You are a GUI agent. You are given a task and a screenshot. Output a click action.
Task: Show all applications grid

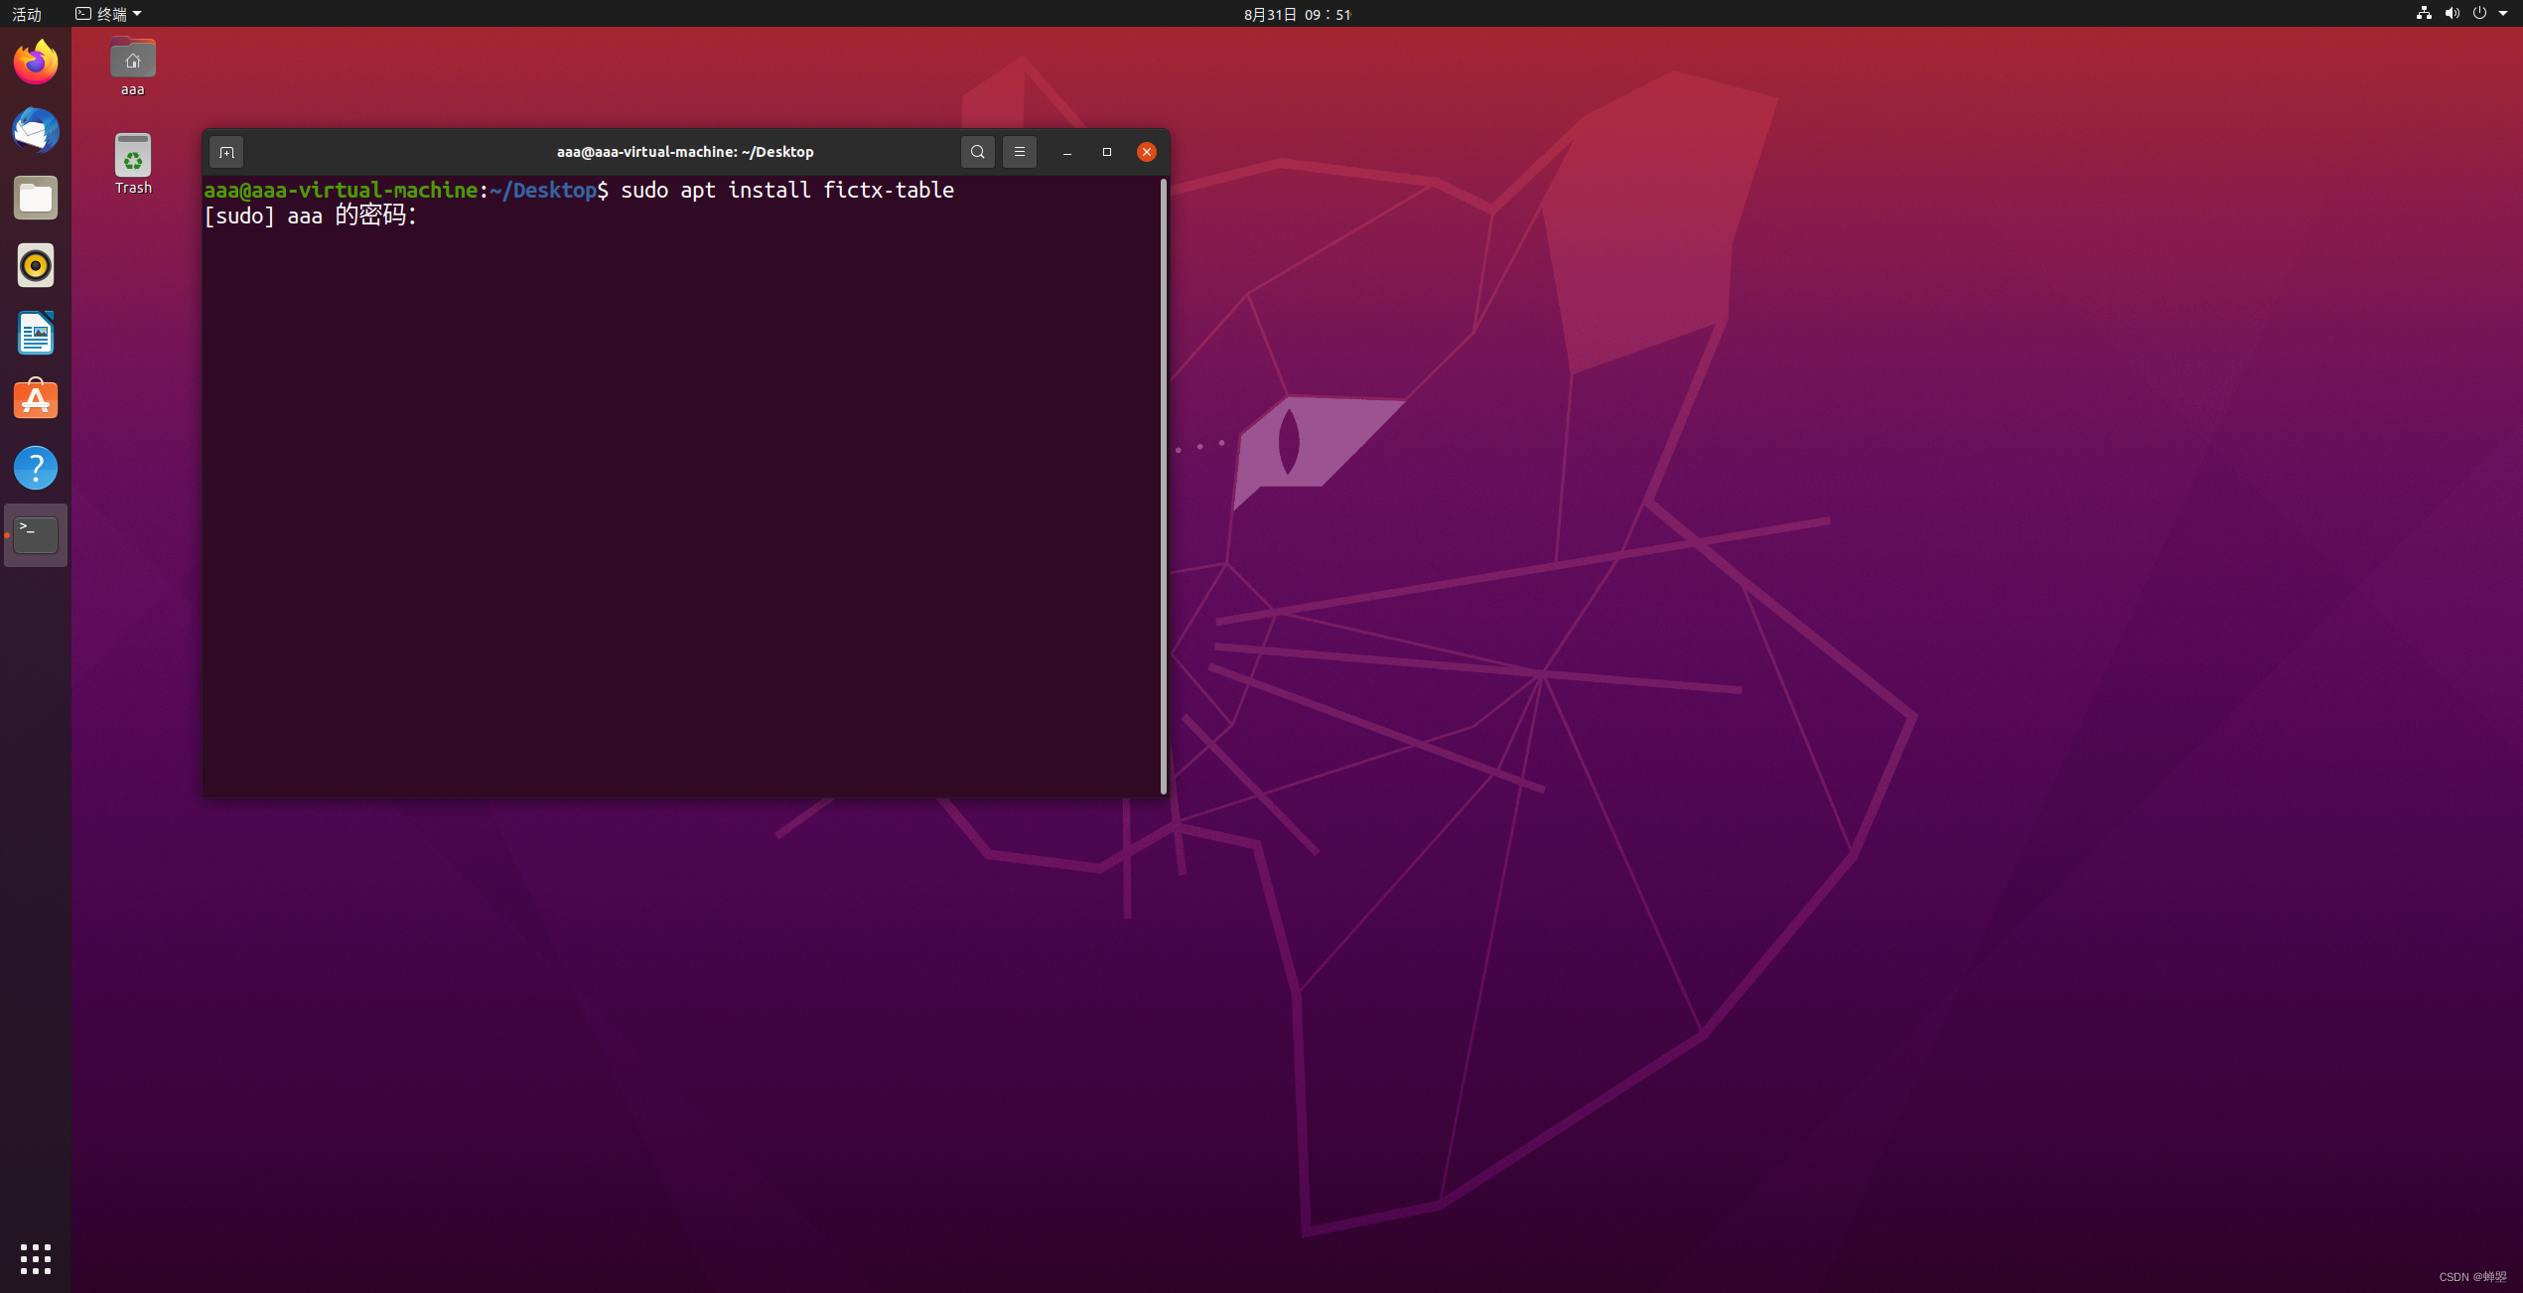pyautogui.click(x=36, y=1258)
